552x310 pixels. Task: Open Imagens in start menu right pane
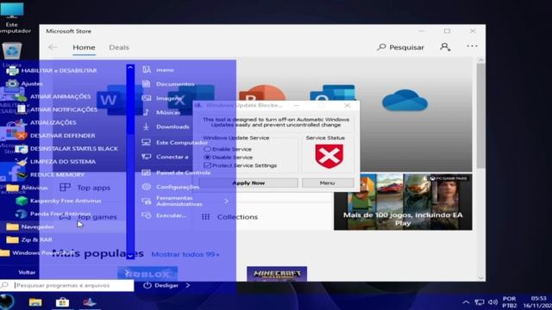click(162, 98)
